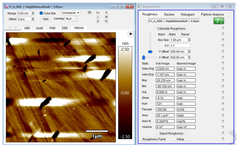The image size is (237, 145).
Task: Click the D button below L
Action: [98, 21]
